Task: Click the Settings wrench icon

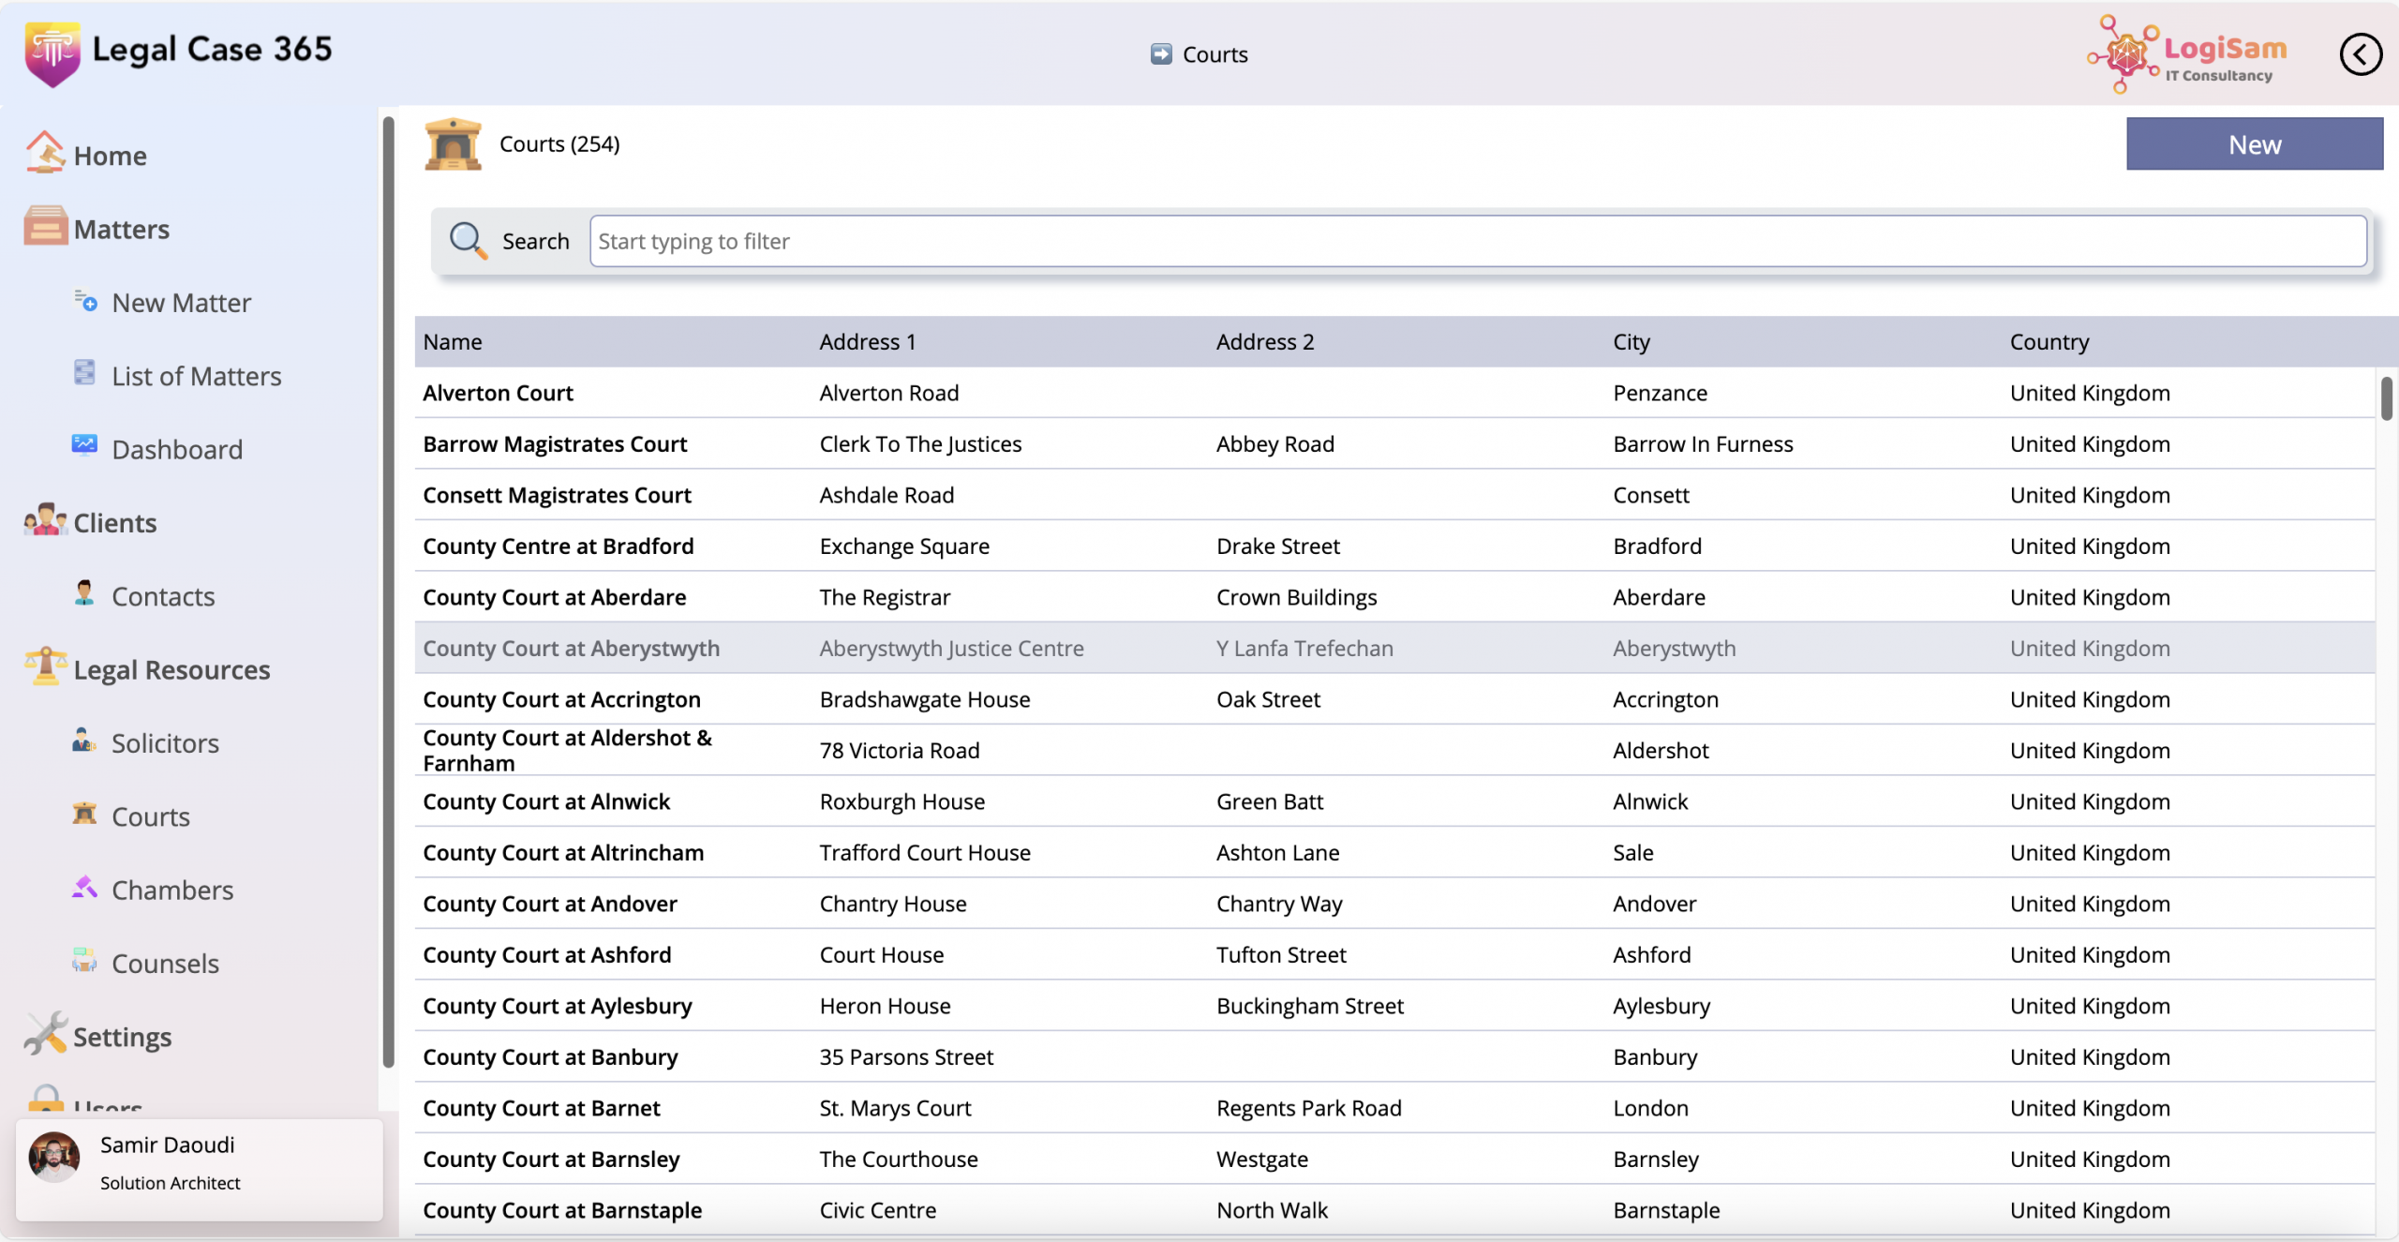Action: (x=45, y=1034)
